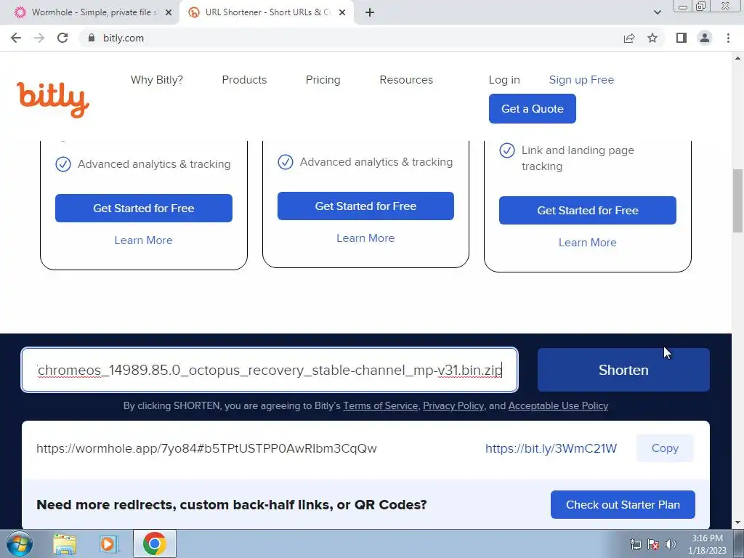Image resolution: width=744 pixels, height=558 pixels.
Task: Copy the shortened bit.ly link
Action: [x=665, y=448]
